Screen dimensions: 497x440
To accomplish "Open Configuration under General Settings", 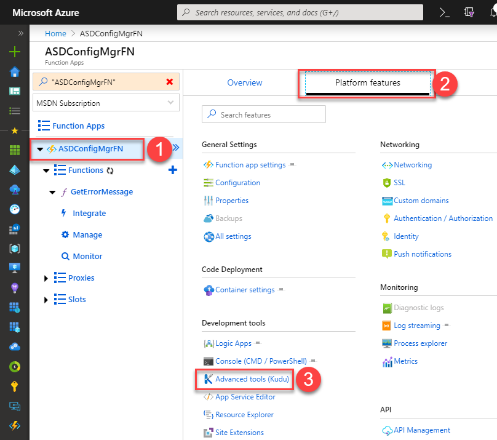I will (237, 183).
